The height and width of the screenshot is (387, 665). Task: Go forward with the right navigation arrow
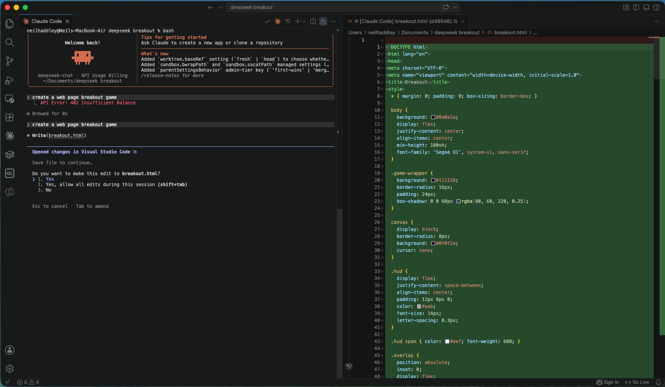pos(220,7)
